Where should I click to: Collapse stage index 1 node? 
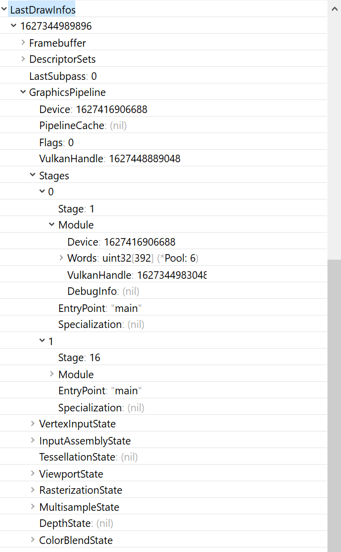coord(42,341)
